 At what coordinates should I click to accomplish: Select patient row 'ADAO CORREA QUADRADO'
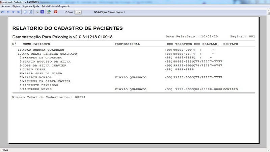[43, 50]
